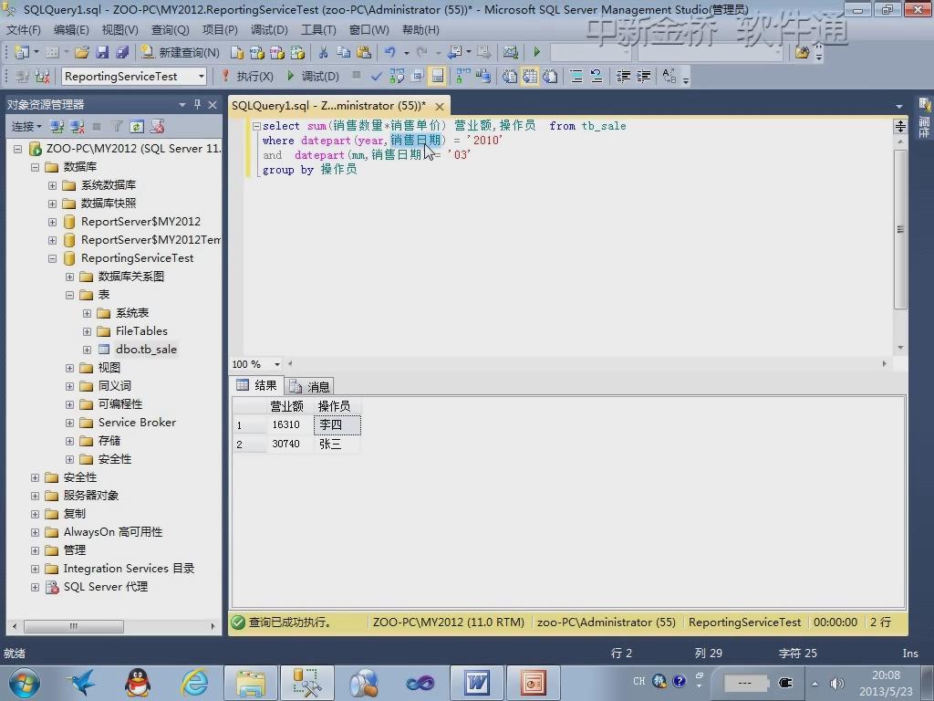Open the 连接 dropdown in Object Explorer
Viewport: 934px width, 701px height.
[x=26, y=126]
